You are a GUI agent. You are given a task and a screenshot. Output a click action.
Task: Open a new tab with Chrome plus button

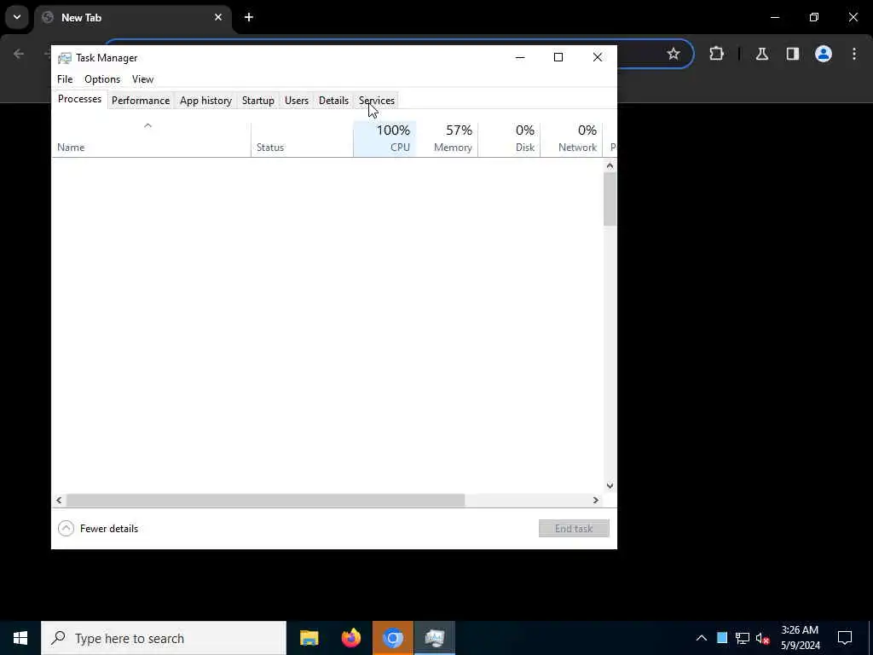coord(249,17)
